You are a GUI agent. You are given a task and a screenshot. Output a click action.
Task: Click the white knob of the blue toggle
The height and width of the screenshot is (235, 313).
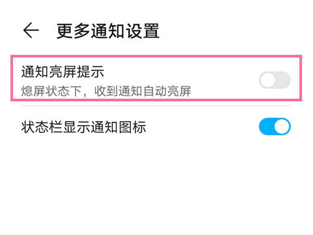pos(282,126)
